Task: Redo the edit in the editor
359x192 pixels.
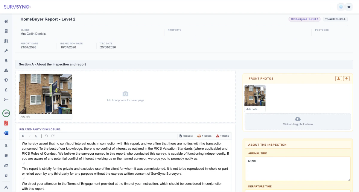Action: [x=53, y=136]
